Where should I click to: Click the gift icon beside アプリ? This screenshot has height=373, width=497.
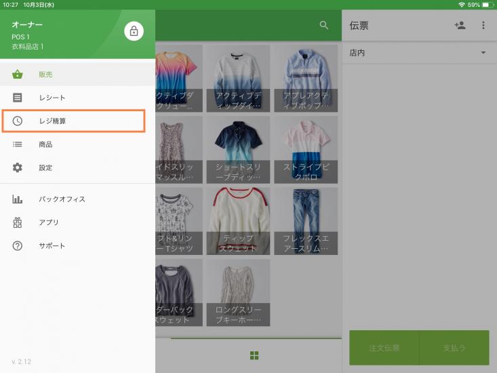(x=18, y=222)
